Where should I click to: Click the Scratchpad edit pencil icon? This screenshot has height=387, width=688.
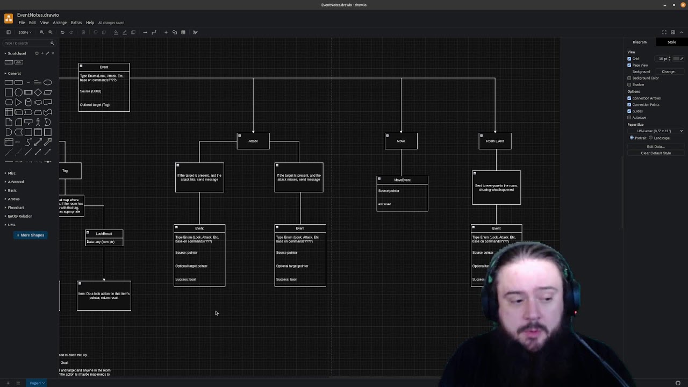[x=47, y=53]
